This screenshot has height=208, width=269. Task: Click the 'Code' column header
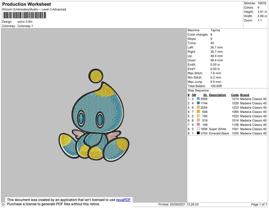pyautogui.click(x=235, y=95)
